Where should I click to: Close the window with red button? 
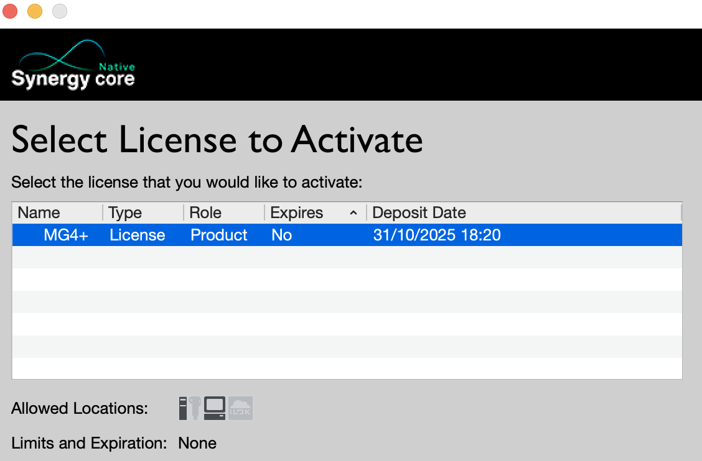[x=10, y=11]
